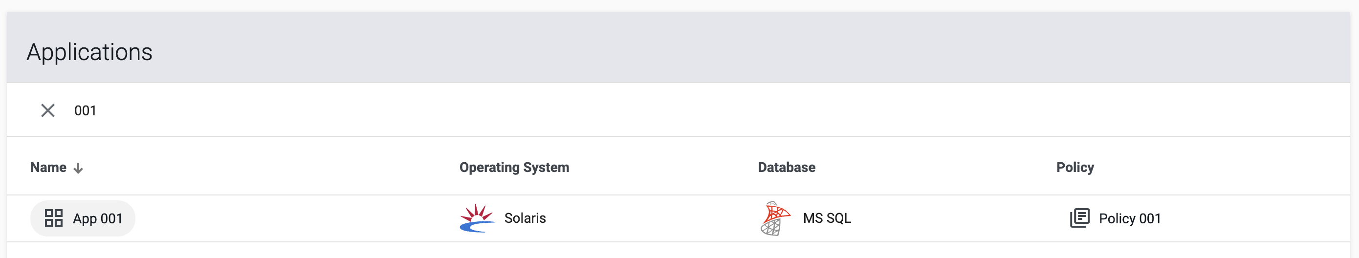Image resolution: width=1359 pixels, height=258 pixels.
Task: Click the Solaris sun logo icon
Action: pos(477,218)
